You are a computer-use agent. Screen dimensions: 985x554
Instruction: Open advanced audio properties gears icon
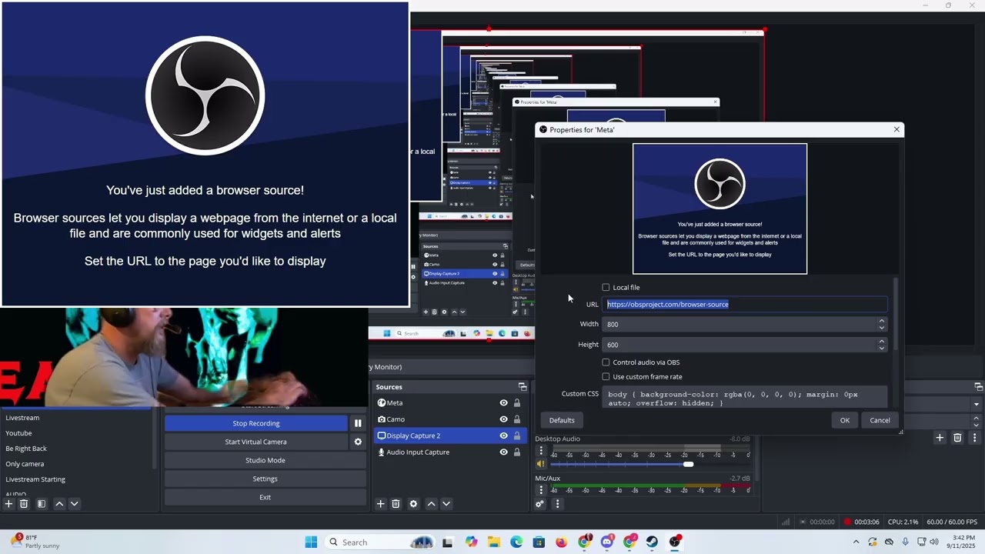tap(539, 504)
